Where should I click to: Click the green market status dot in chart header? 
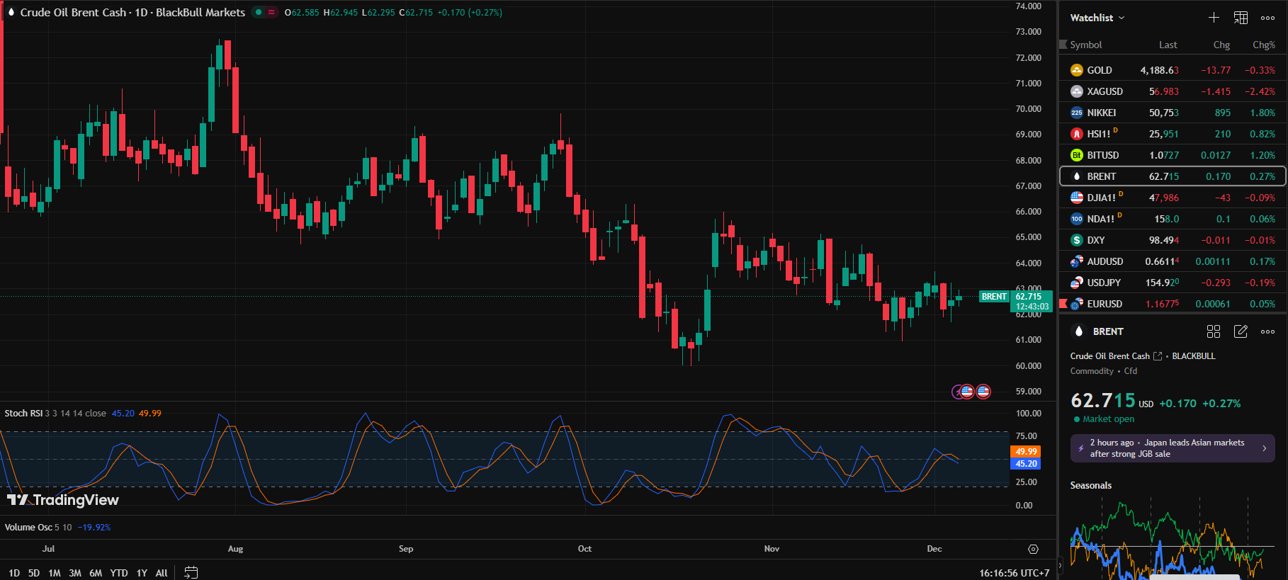(x=259, y=12)
